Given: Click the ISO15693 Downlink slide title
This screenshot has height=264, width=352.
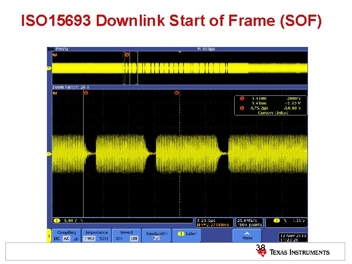Looking at the screenshot, I should [x=171, y=21].
